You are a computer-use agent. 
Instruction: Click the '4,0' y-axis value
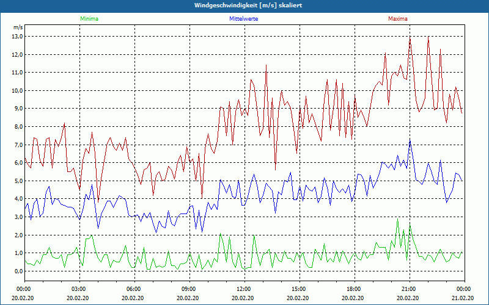tap(19, 199)
